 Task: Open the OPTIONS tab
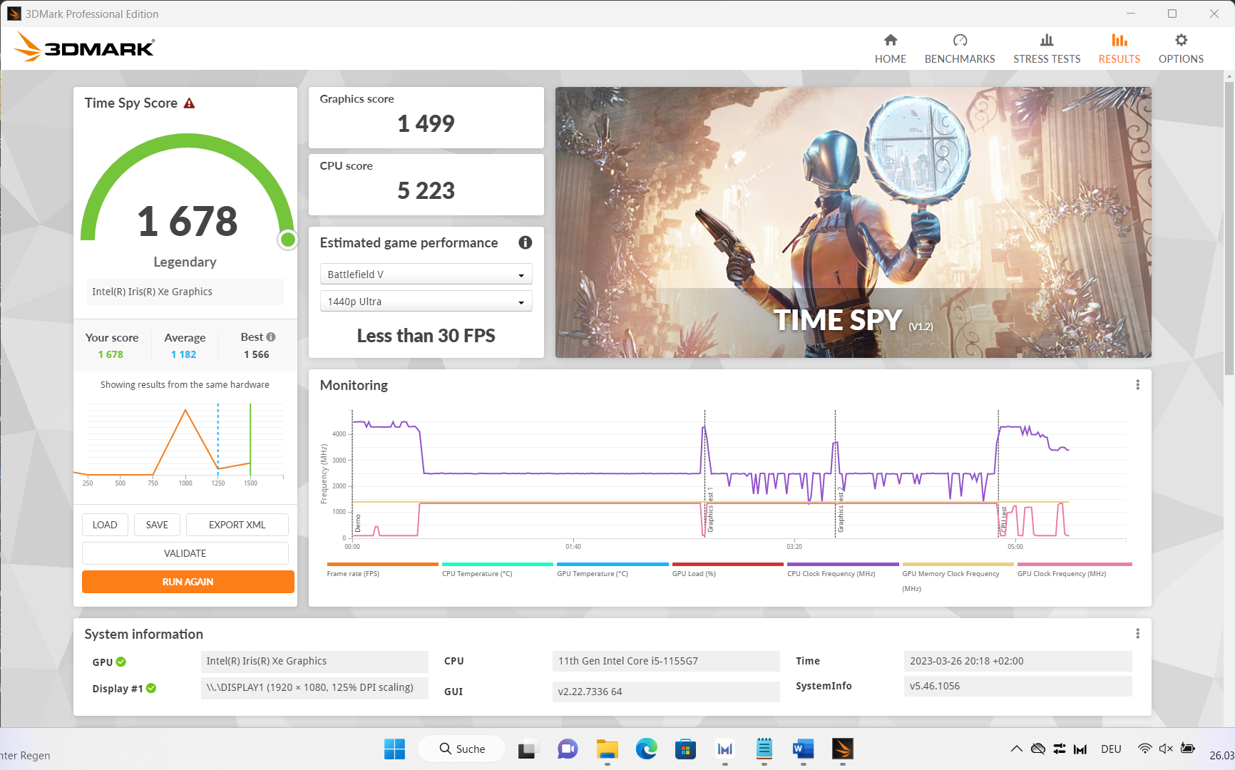click(1181, 49)
